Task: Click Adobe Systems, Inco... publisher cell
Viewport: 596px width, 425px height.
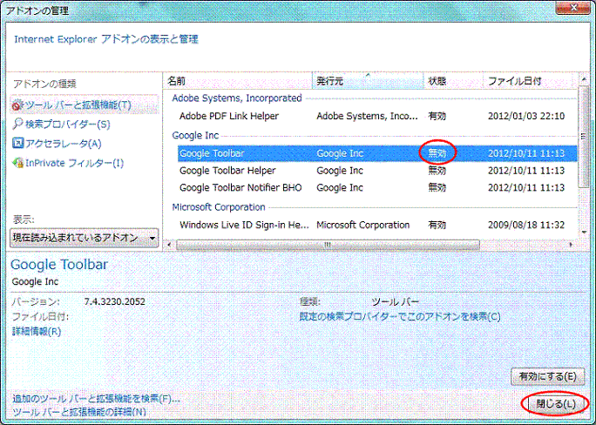Action: [x=367, y=116]
